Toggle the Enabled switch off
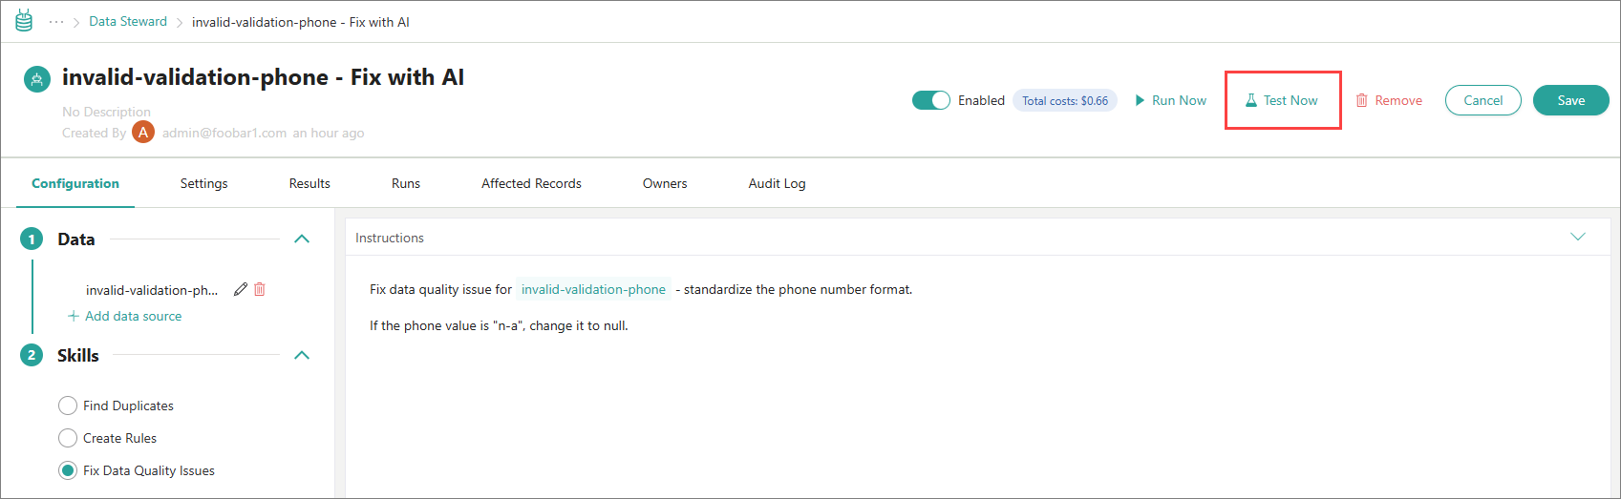The width and height of the screenshot is (1621, 499). coord(930,100)
